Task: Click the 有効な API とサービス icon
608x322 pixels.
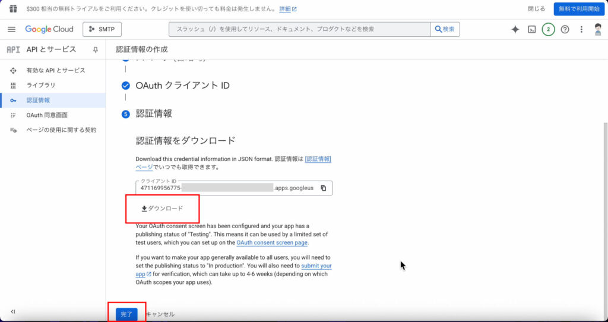Action: [13, 71]
